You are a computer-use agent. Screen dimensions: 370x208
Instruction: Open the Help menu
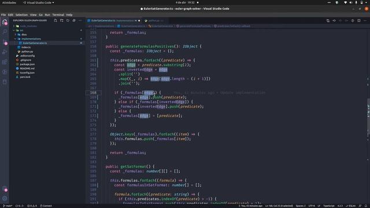point(69,15)
